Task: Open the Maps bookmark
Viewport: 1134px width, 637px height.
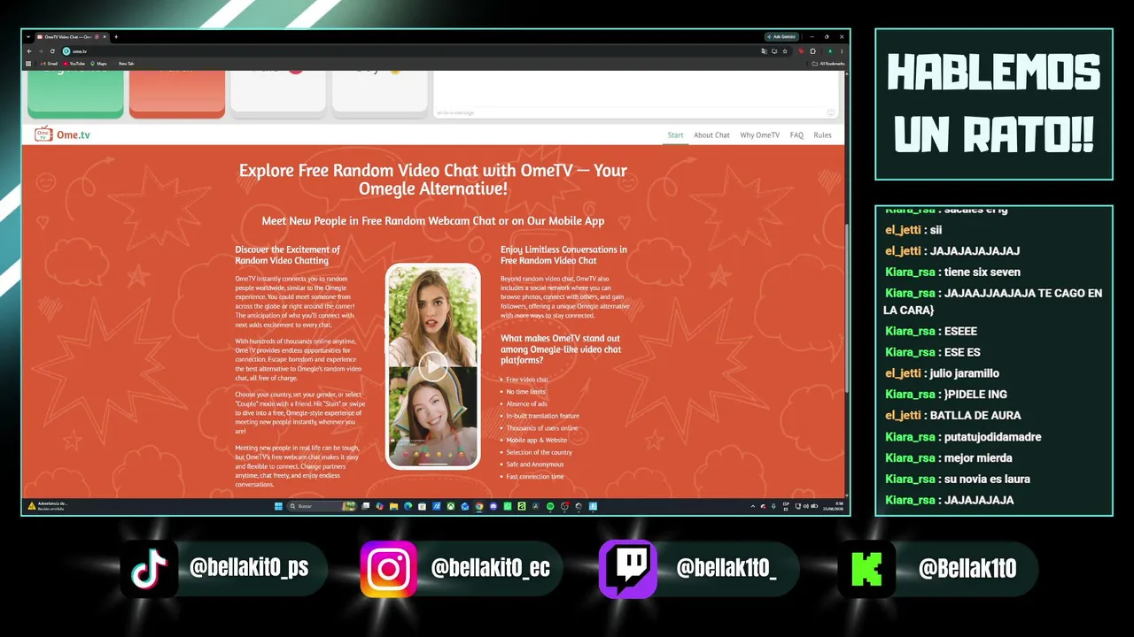Action: pos(98,64)
